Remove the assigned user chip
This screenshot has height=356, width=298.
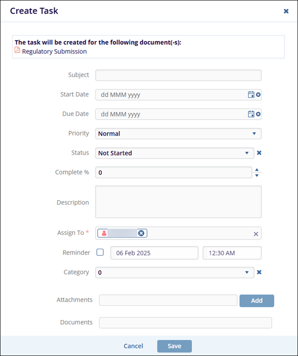pyautogui.click(x=141, y=233)
